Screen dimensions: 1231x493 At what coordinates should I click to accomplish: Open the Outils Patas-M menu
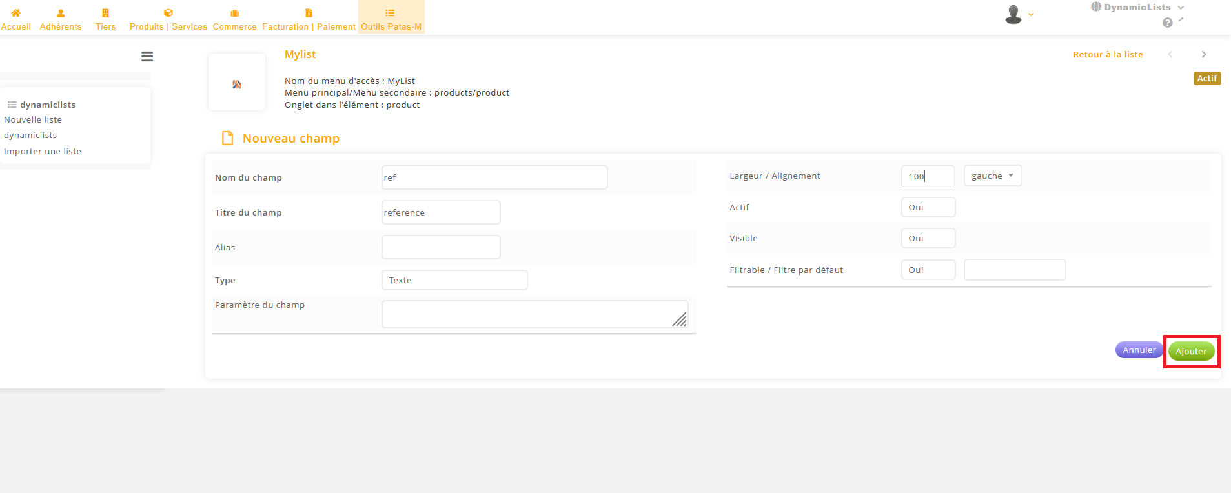(391, 18)
